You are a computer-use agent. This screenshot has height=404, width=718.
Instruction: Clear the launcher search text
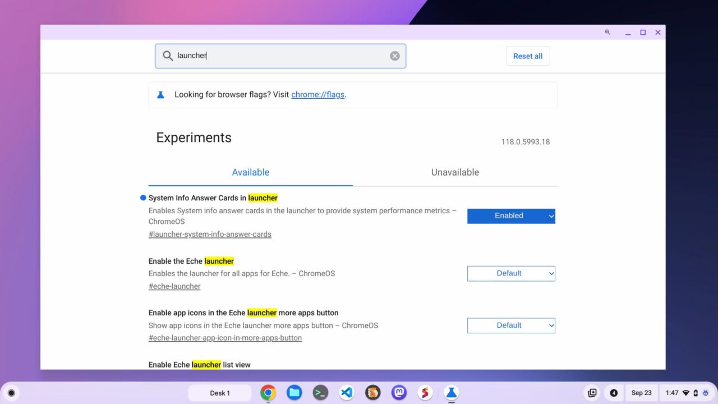point(395,56)
